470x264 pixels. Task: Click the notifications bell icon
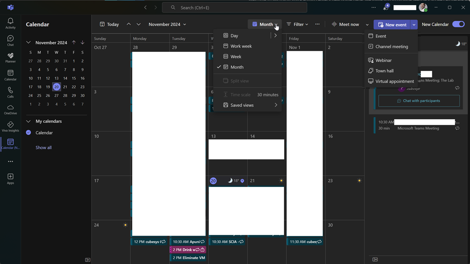click(x=386, y=8)
